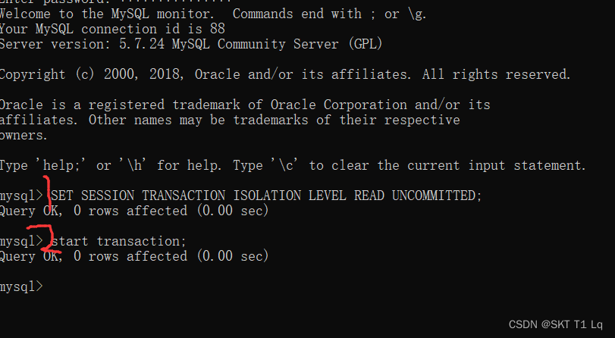Click 'affiliates. Other names may be trademarks' line
This screenshot has height=338, width=615.
click(x=230, y=120)
